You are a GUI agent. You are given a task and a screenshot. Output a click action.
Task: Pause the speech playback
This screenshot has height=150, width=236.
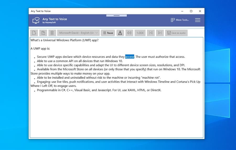click(108, 33)
